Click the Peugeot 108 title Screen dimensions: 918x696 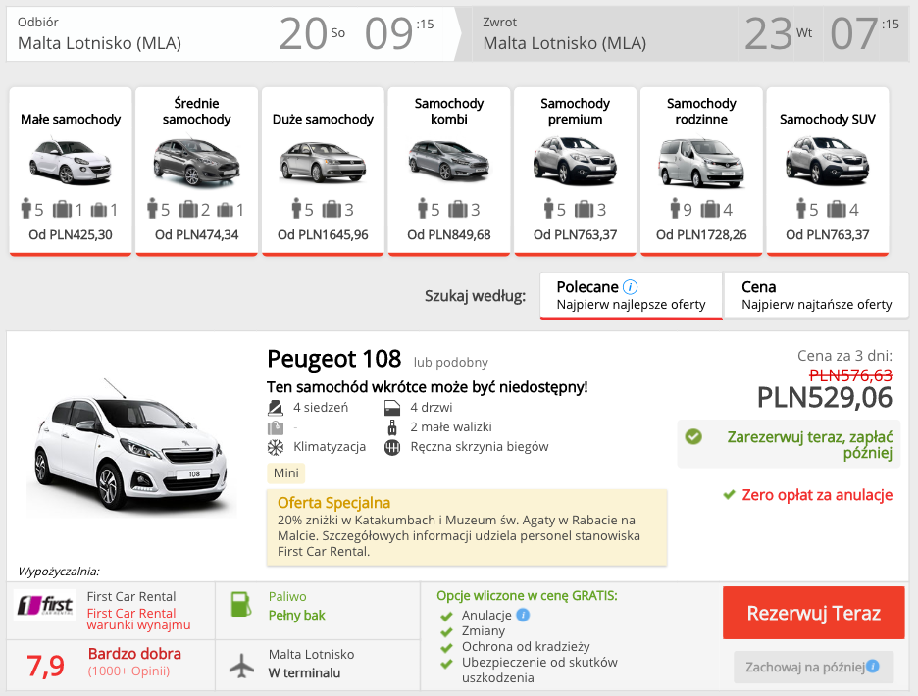tap(333, 359)
